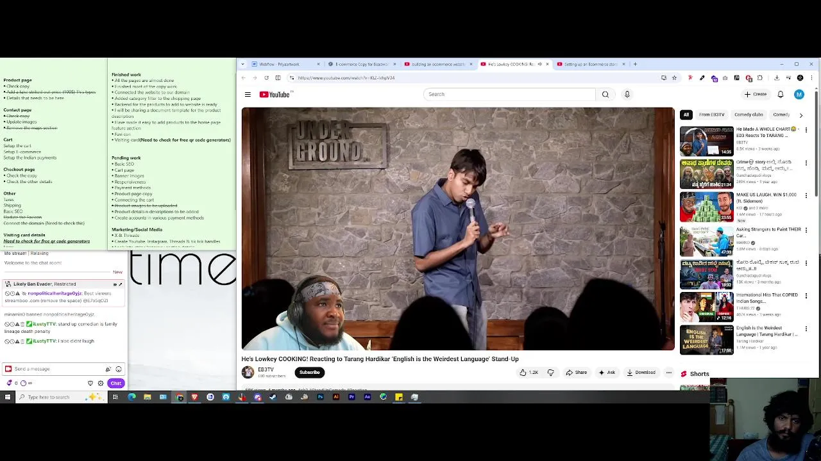Image resolution: width=821 pixels, height=461 pixels.
Task: Open the YouTube hamburger guide menu
Action: pyautogui.click(x=248, y=95)
